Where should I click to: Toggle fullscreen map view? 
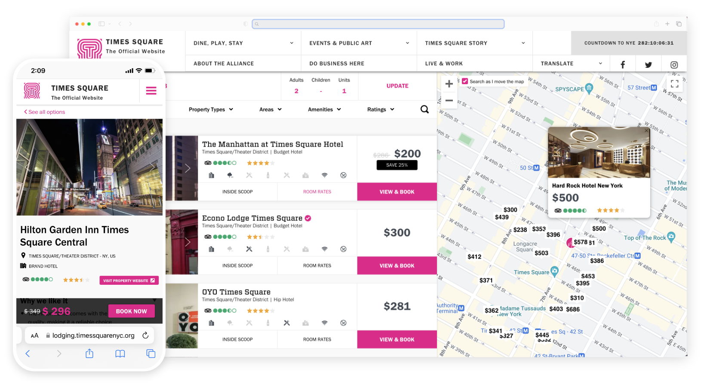point(675,84)
